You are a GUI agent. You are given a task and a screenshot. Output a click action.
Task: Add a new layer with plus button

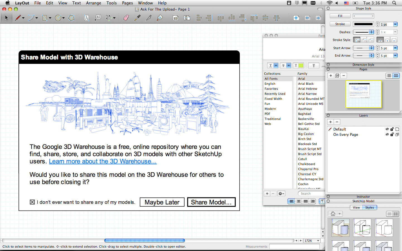pos(331,122)
